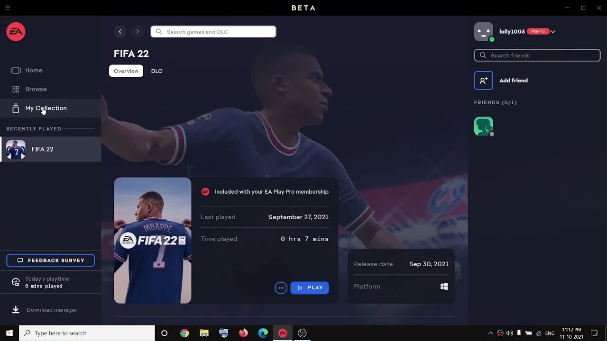The image size is (607, 341).
Task: Open My Collection
Action: [50, 108]
